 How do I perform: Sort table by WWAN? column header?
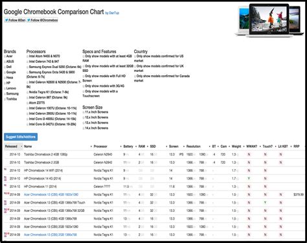pos(252,146)
